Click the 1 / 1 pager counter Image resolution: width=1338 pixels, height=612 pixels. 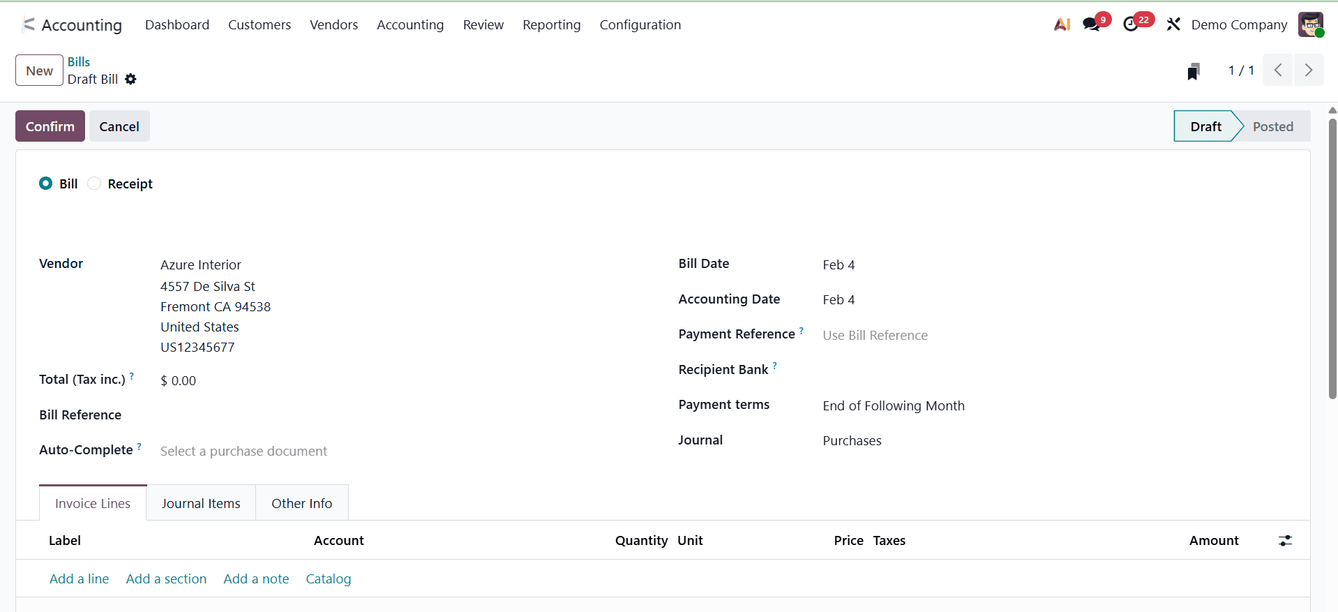tap(1241, 70)
